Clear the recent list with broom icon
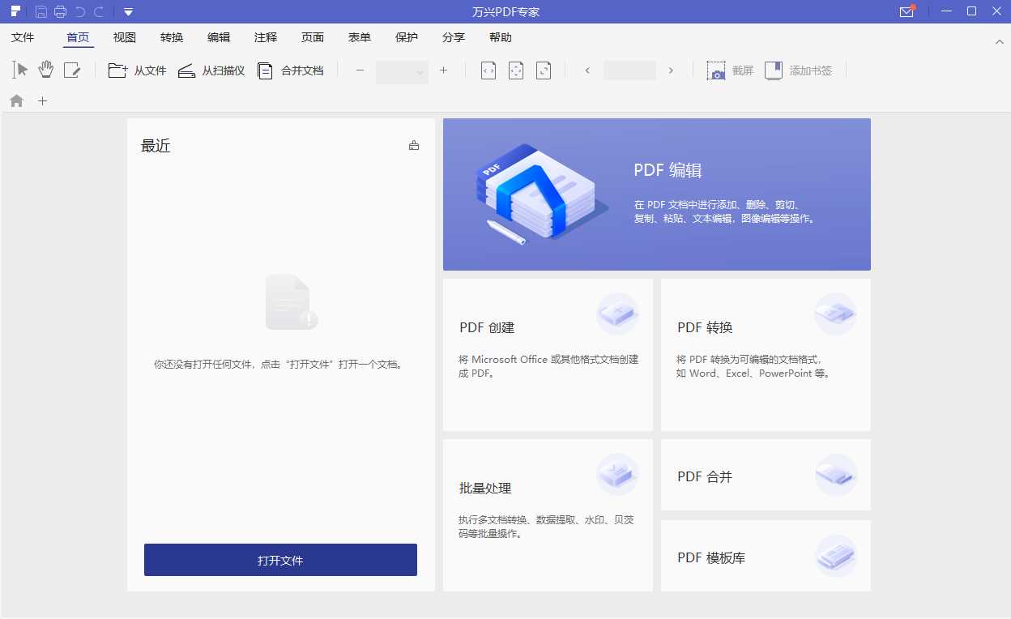Viewport: 1011px width, 619px height. tap(414, 146)
